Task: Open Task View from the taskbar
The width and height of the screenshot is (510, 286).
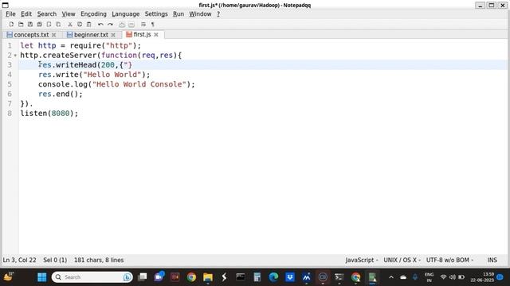Action: [143, 277]
